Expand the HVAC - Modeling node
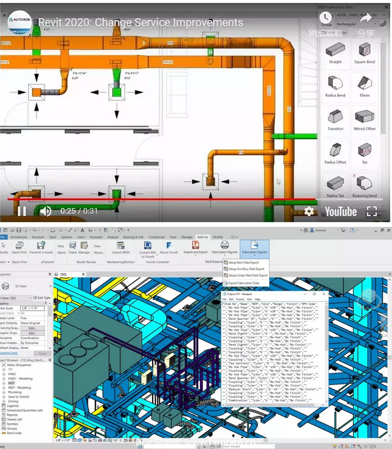The image size is (392, 449). coord(4,379)
